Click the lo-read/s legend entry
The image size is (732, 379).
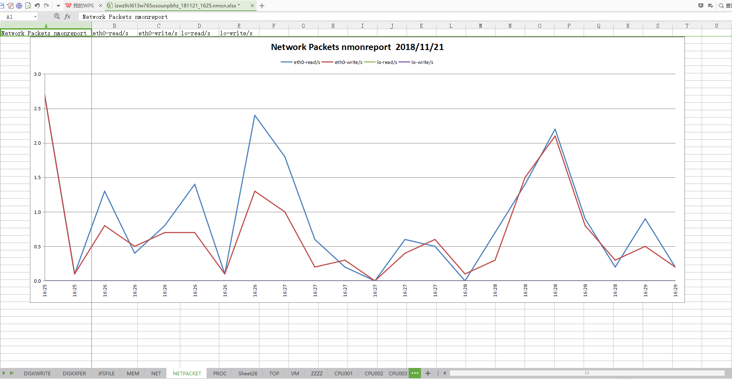point(381,62)
